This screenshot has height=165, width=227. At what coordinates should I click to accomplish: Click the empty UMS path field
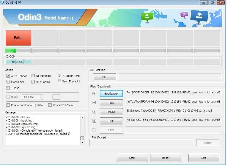pyautogui.click(x=173, y=130)
